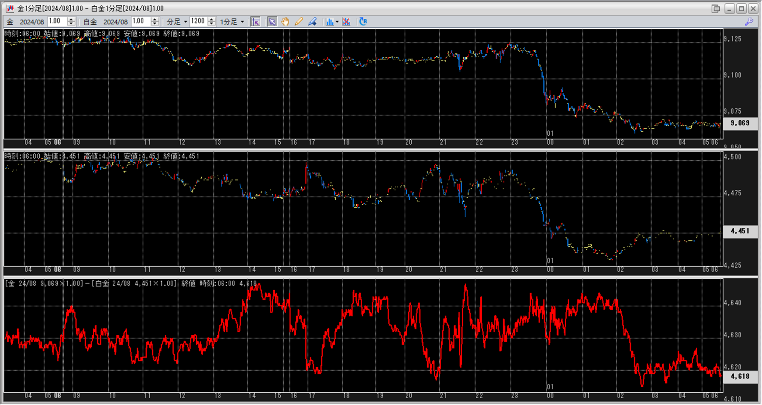This screenshot has height=405, width=762.
Task: Open the 1分足 timeframe dropdown
Action: pyautogui.click(x=243, y=22)
